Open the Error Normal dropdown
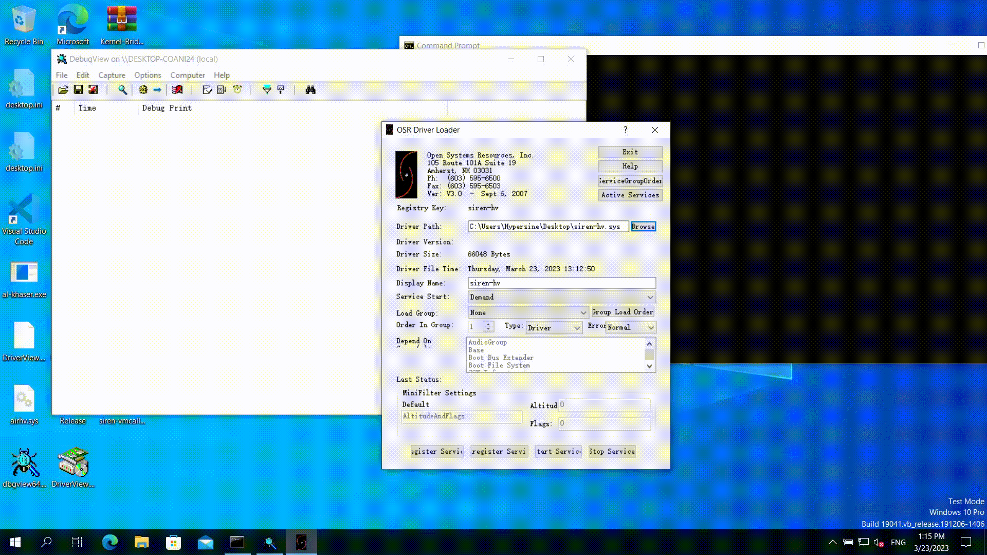The width and height of the screenshot is (987, 555). (x=651, y=328)
